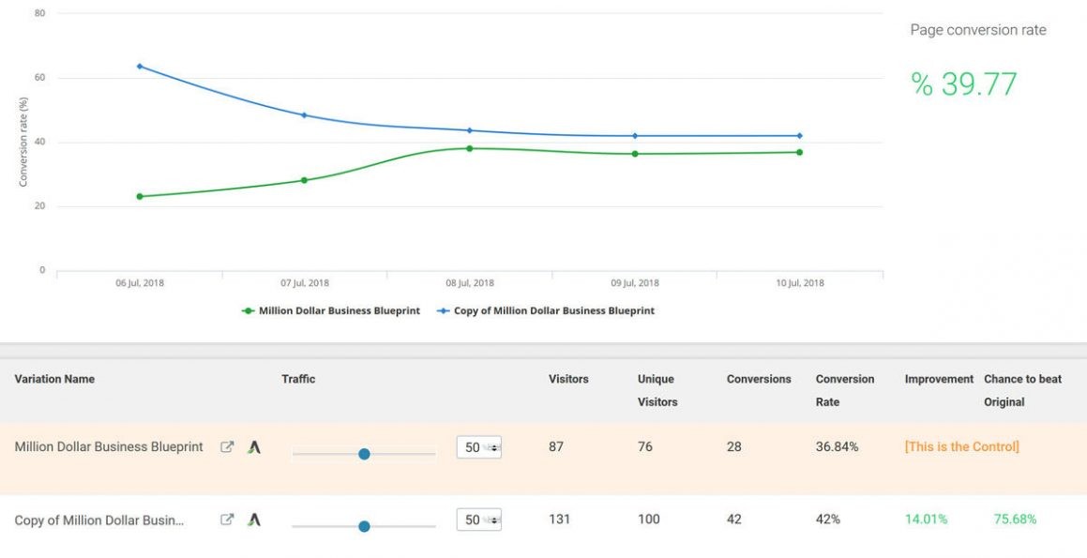Click the Variation Name column header

click(54, 379)
